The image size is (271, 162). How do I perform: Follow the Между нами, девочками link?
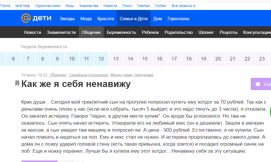click(132, 75)
